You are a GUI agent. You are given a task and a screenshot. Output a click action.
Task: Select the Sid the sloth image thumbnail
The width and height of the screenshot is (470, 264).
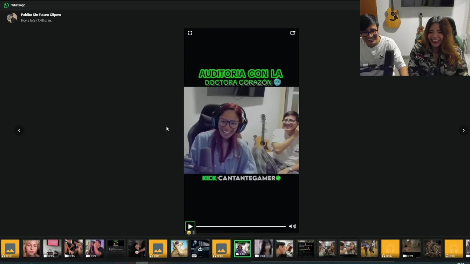coord(179,249)
